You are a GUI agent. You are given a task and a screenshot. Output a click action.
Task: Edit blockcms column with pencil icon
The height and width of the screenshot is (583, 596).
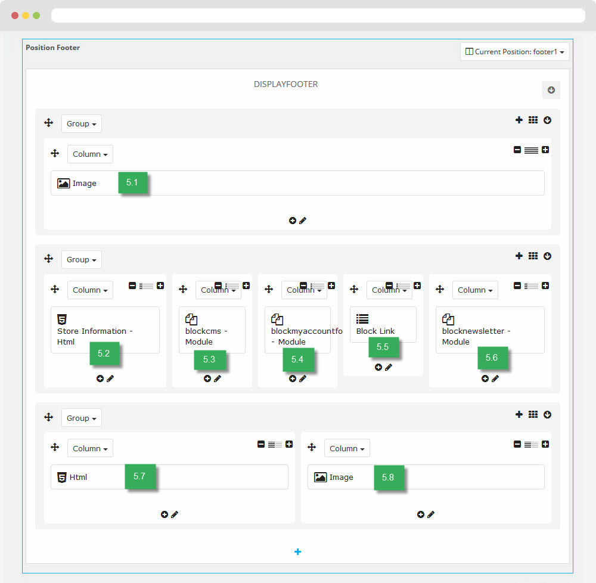click(218, 379)
